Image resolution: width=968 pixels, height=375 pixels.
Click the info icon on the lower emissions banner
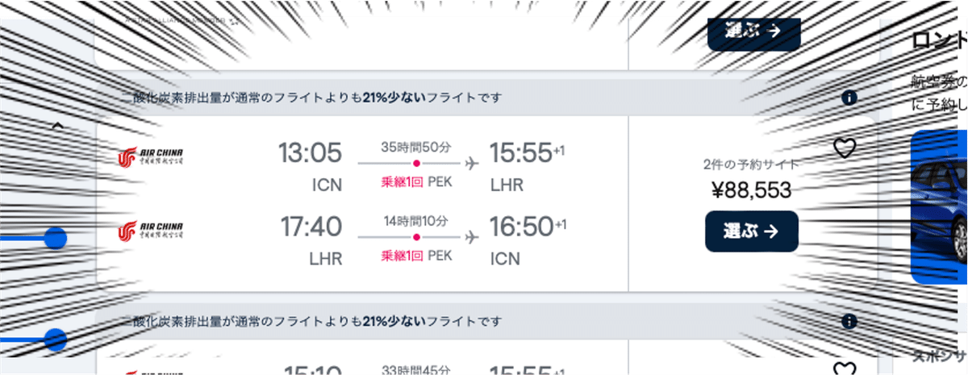848,321
